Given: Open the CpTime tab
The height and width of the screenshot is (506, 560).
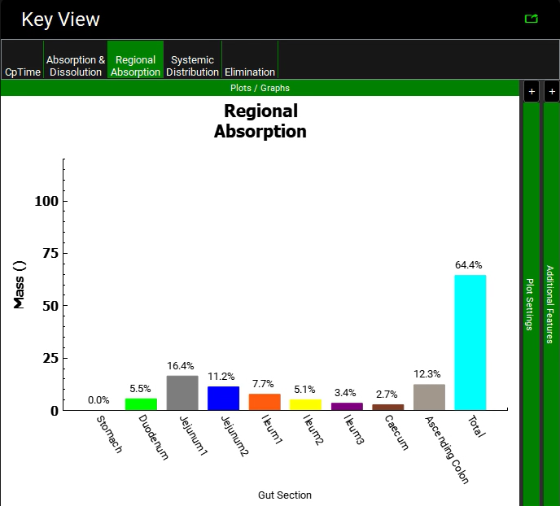Looking at the screenshot, I should [x=23, y=72].
